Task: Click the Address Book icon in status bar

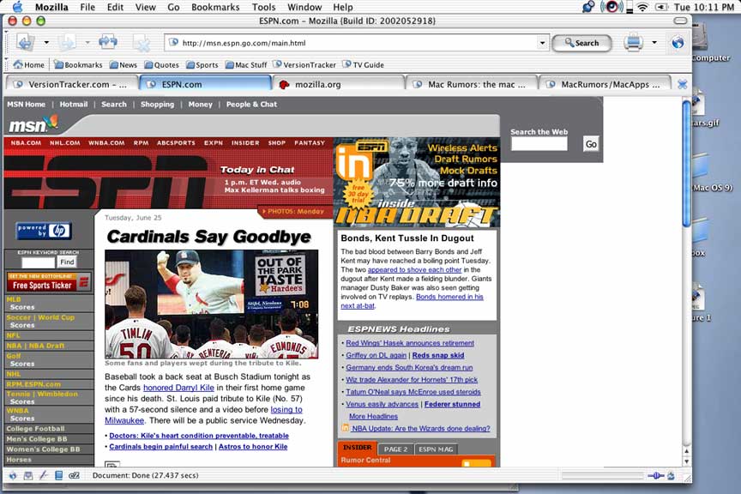Action: [58, 476]
